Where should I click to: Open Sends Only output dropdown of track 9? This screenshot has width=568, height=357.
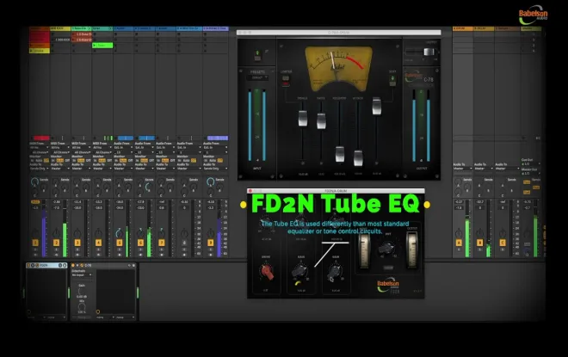[215, 169]
